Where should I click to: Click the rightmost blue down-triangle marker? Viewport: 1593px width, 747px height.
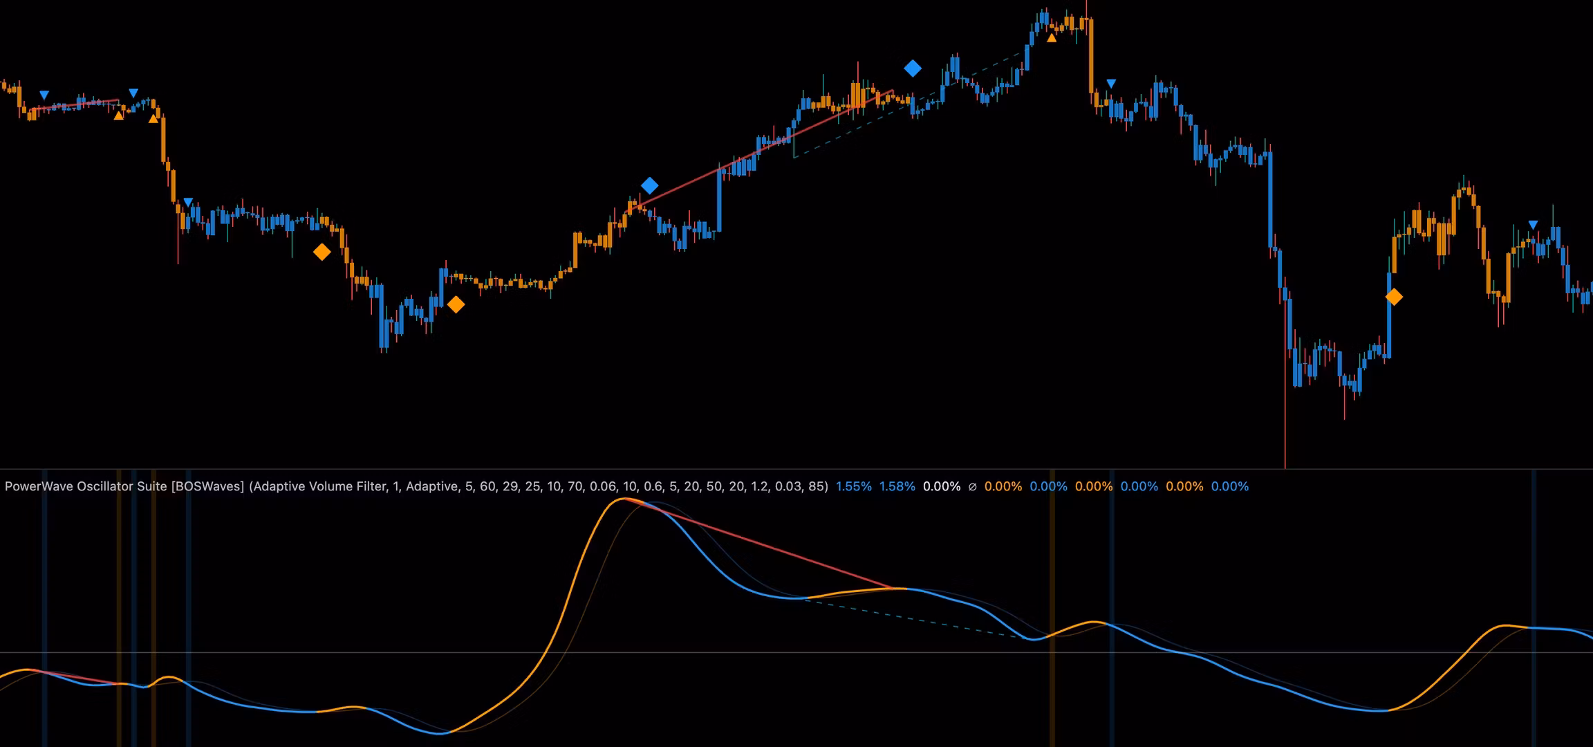pos(1533,225)
